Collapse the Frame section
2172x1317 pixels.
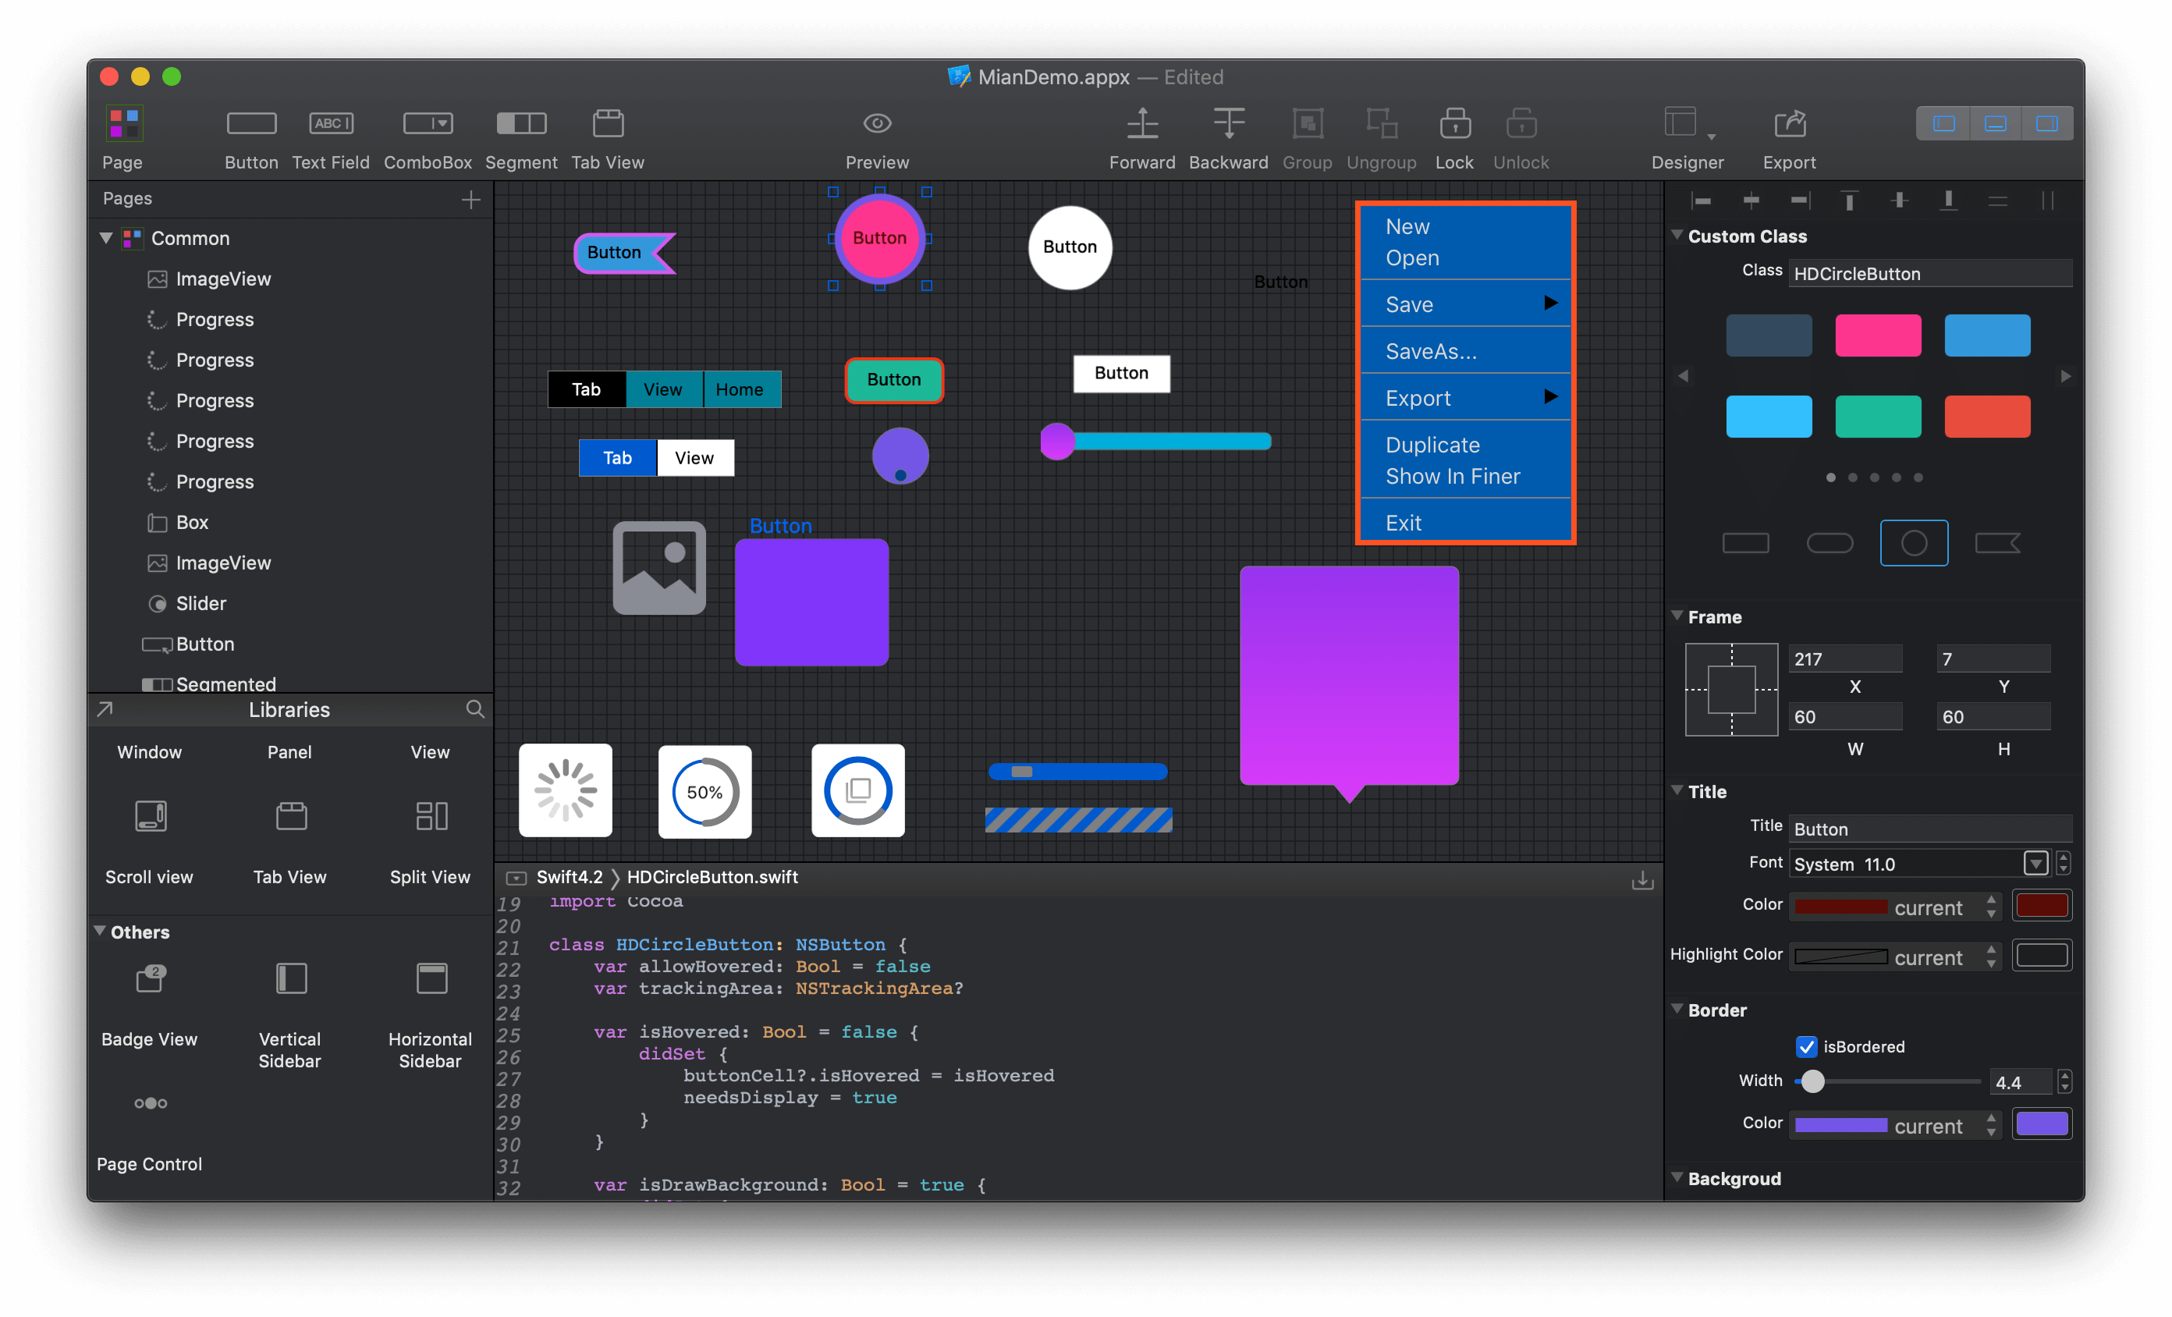click(1677, 616)
